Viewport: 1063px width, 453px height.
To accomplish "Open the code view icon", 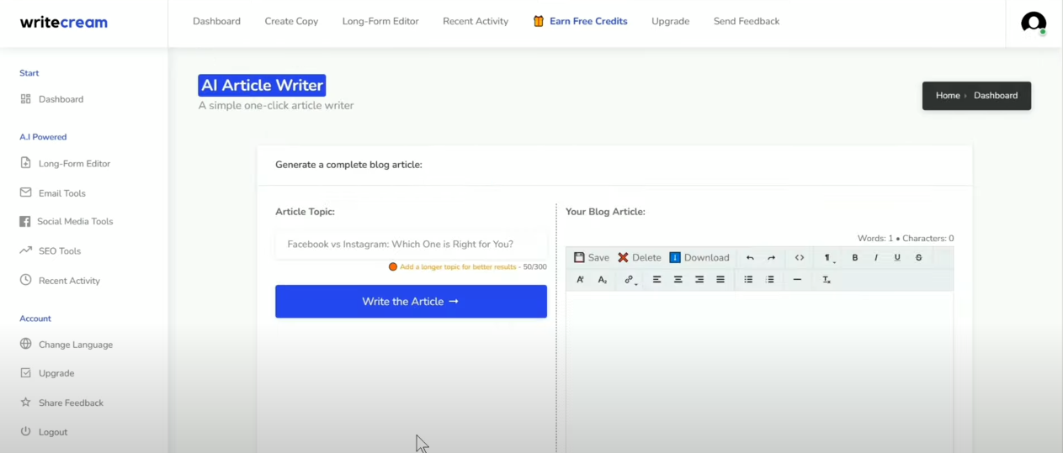I will pyautogui.click(x=800, y=258).
